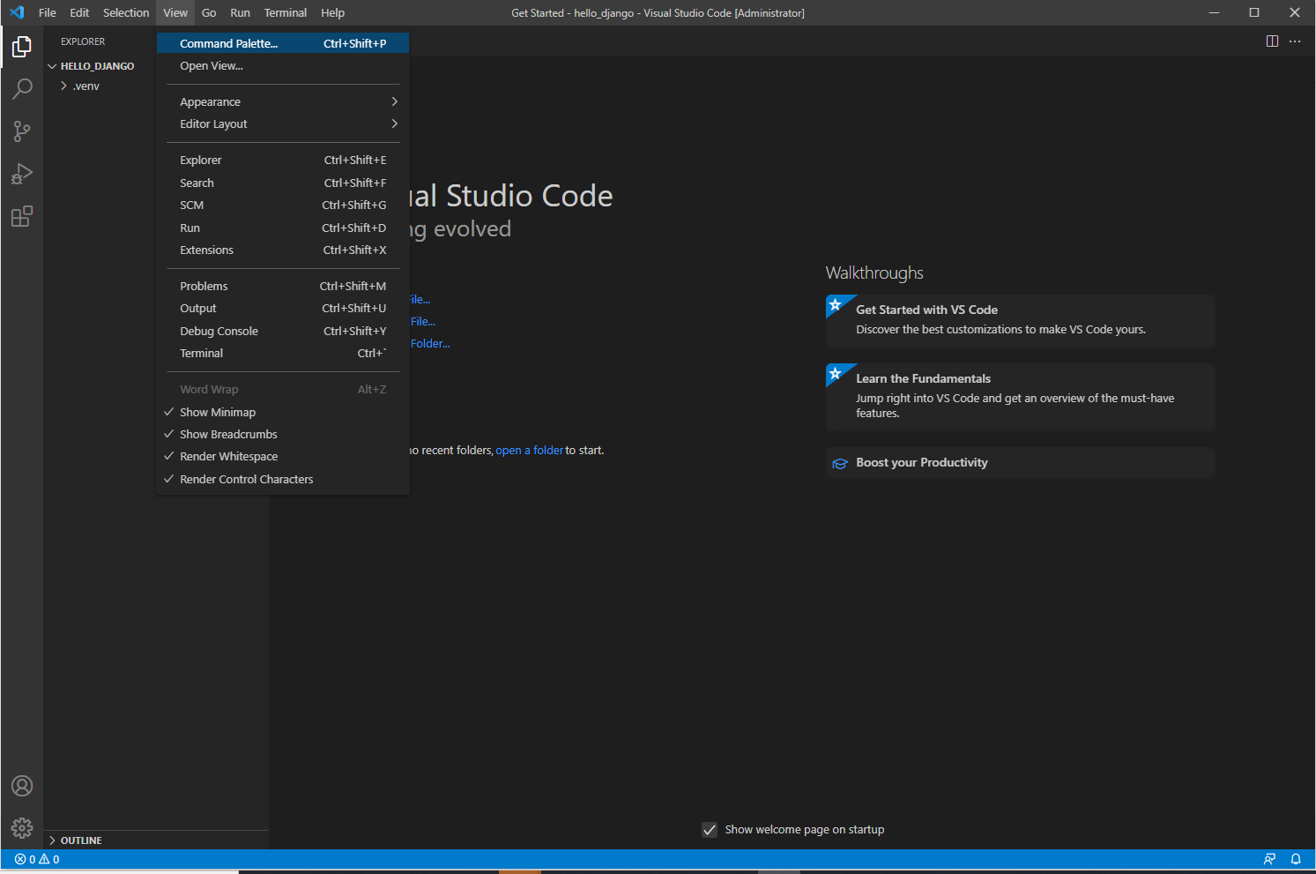The width and height of the screenshot is (1316, 874).
Task: Toggle Show Breadcrumbs option
Action: 283,434
